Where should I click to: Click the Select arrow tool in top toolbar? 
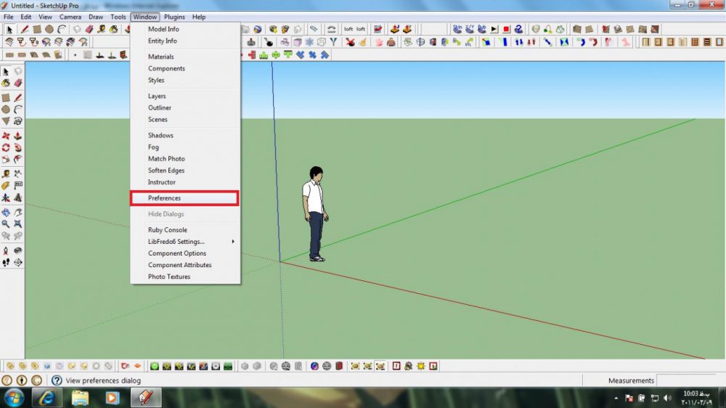point(10,29)
